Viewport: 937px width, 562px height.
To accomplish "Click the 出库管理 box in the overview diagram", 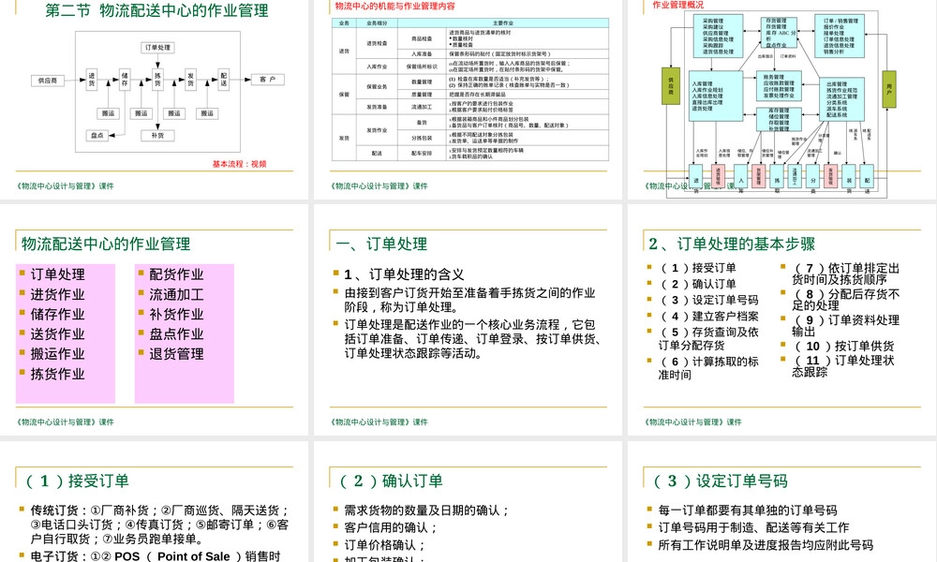I will (x=842, y=99).
